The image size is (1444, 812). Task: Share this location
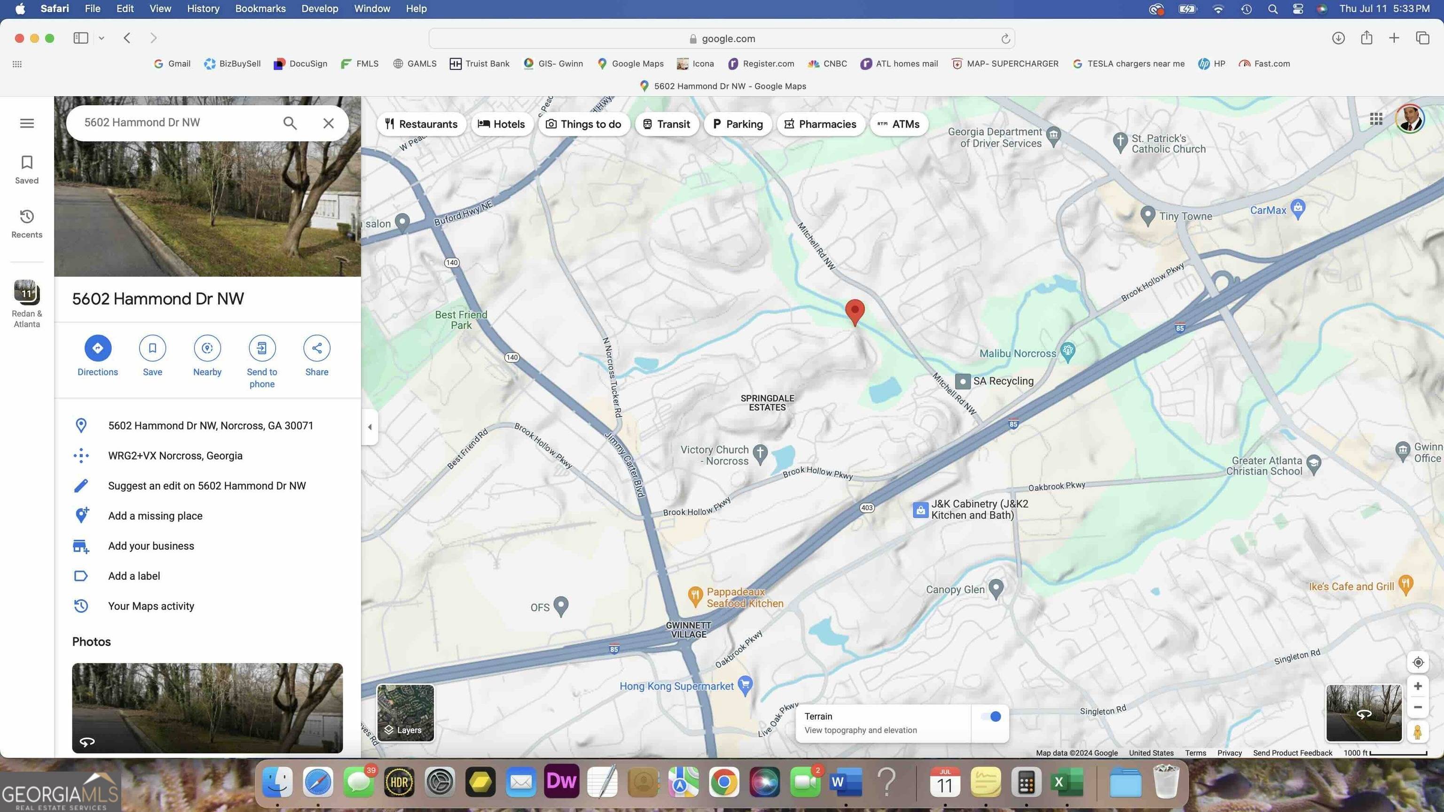317,355
